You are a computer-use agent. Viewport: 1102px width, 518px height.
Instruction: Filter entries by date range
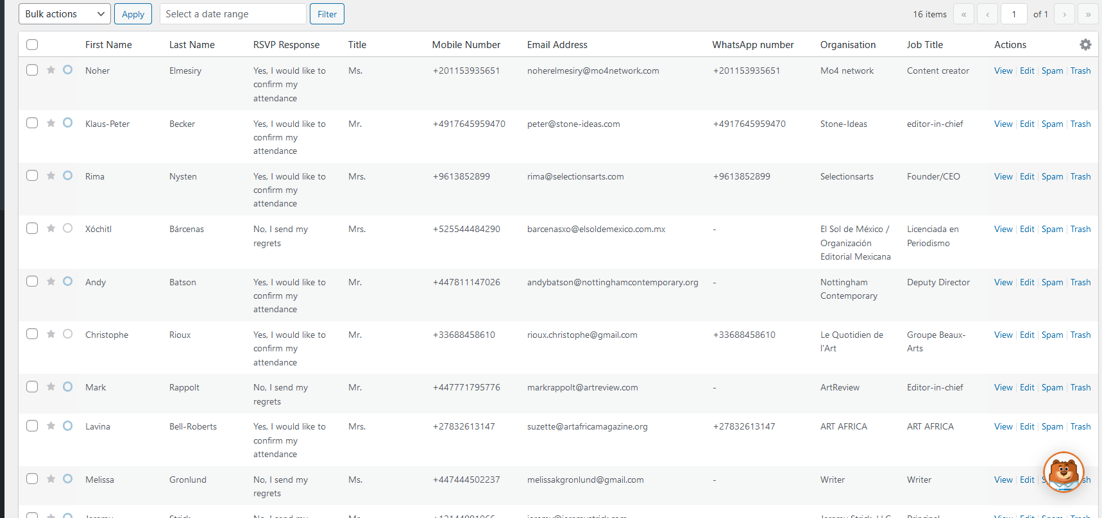coord(327,14)
